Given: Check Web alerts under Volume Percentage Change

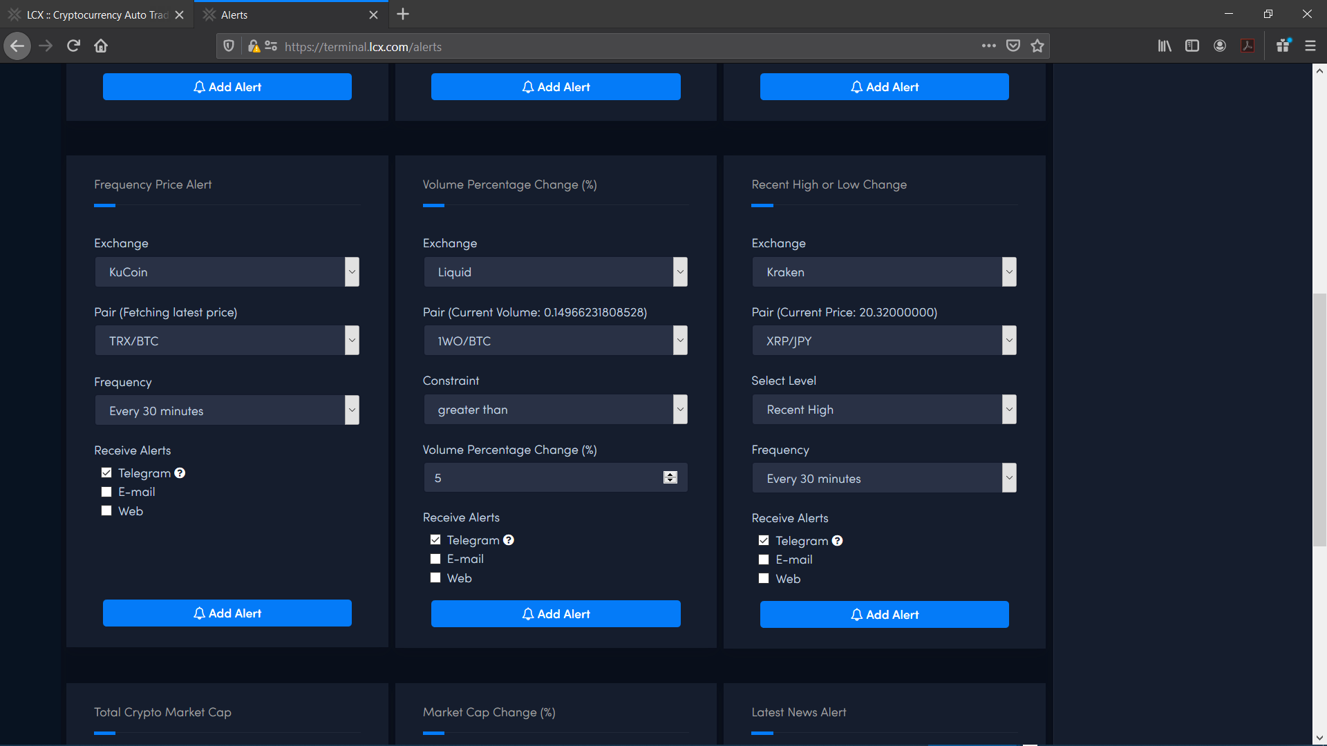Looking at the screenshot, I should [x=435, y=577].
